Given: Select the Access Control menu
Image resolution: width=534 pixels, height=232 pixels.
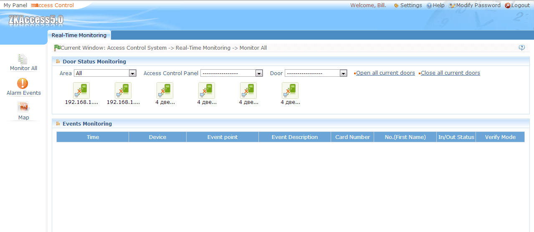Looking at the screenshot, I should 53,5.
